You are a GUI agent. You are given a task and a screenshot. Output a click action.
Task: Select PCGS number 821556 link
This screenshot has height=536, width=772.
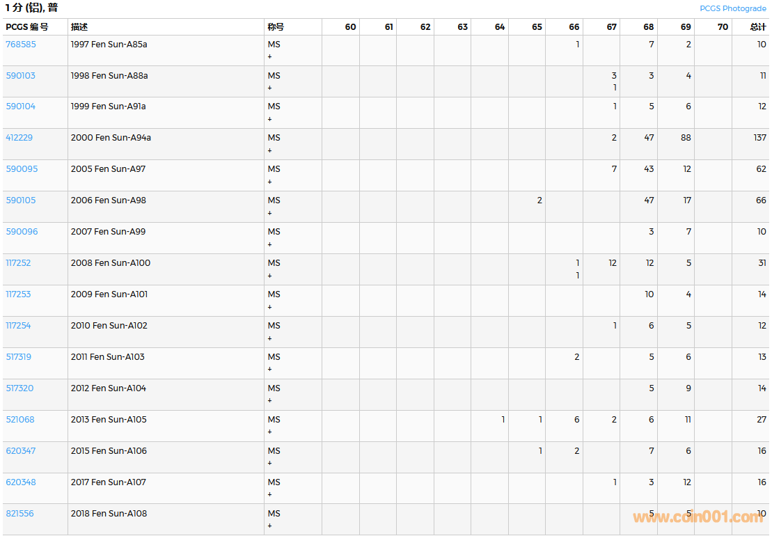19,514
